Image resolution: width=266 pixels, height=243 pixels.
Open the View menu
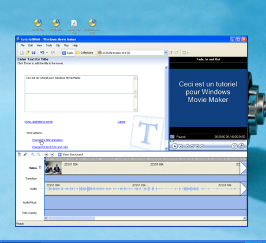click(x=40, y=46)
